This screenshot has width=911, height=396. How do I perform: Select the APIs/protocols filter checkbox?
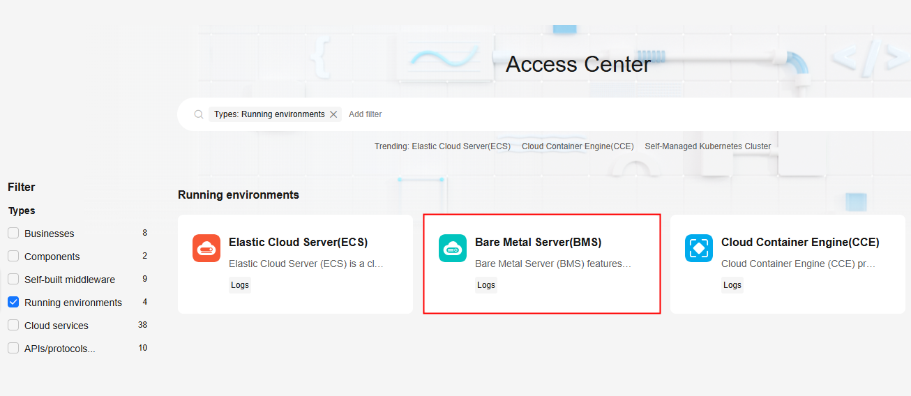(x=13, y=349)
